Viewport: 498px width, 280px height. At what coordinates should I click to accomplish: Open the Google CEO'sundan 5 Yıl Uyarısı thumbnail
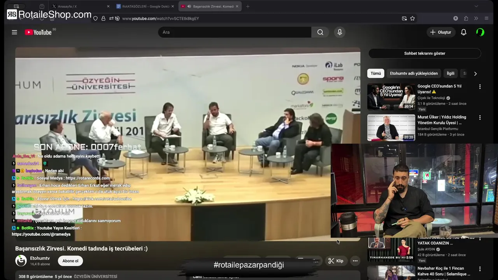tap(391, 97)
